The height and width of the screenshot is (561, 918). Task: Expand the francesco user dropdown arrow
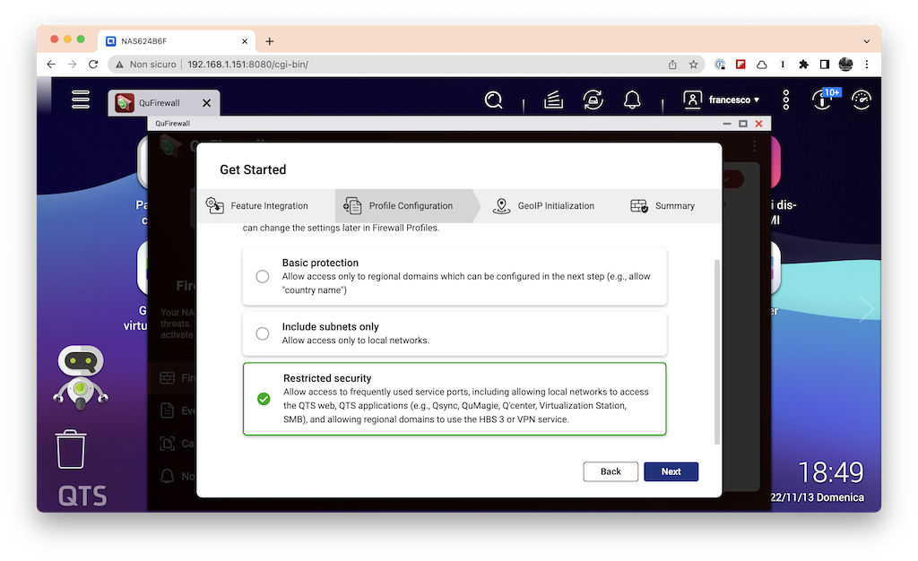coord(757,100)
